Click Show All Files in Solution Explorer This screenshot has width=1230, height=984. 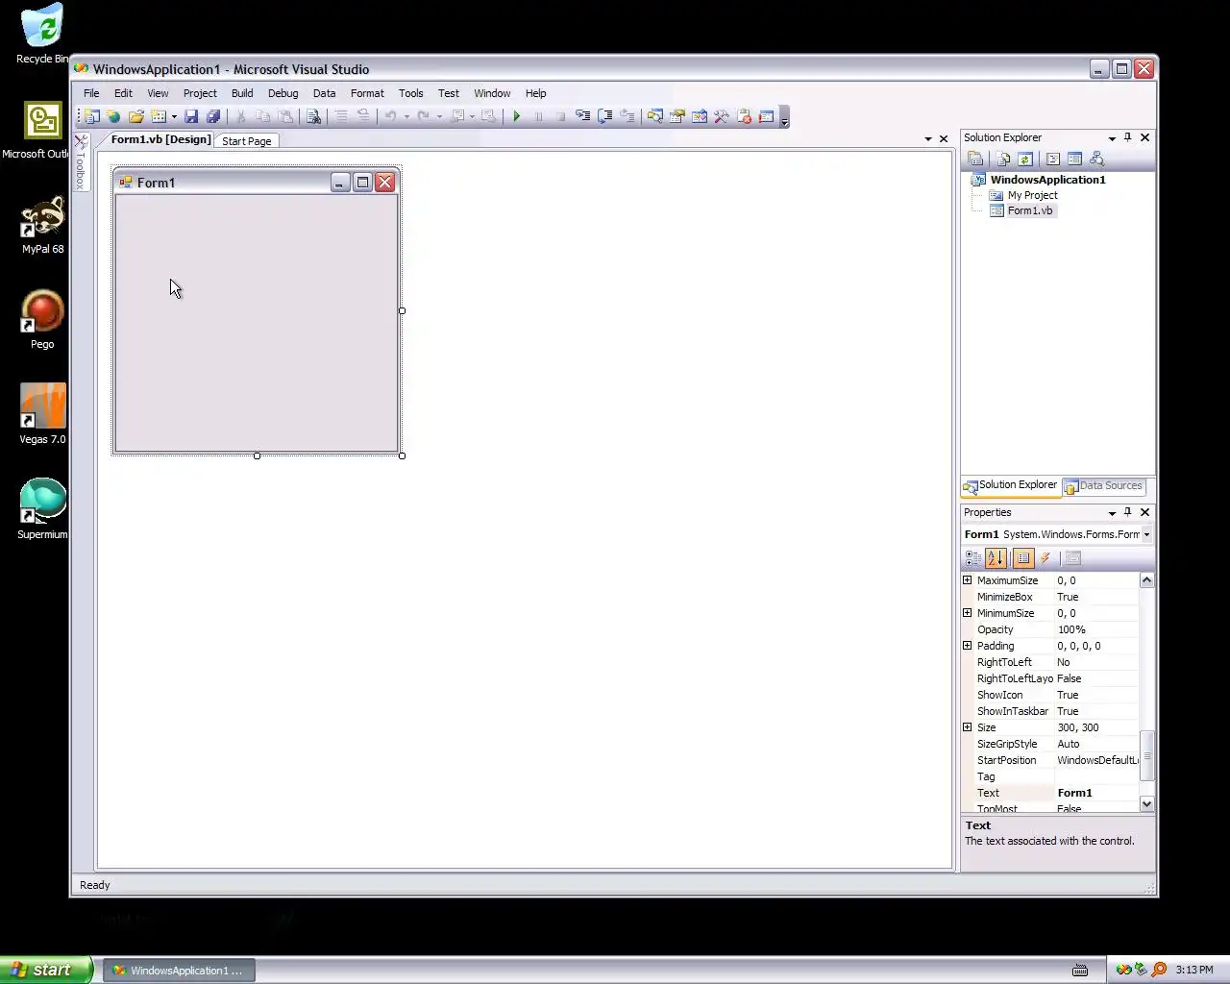pos(1003,159)
